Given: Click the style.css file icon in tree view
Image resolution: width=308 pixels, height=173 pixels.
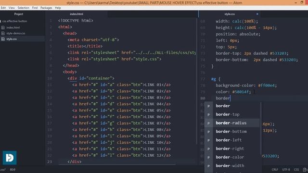Looking at the screenshot, I should click(3, 39).
